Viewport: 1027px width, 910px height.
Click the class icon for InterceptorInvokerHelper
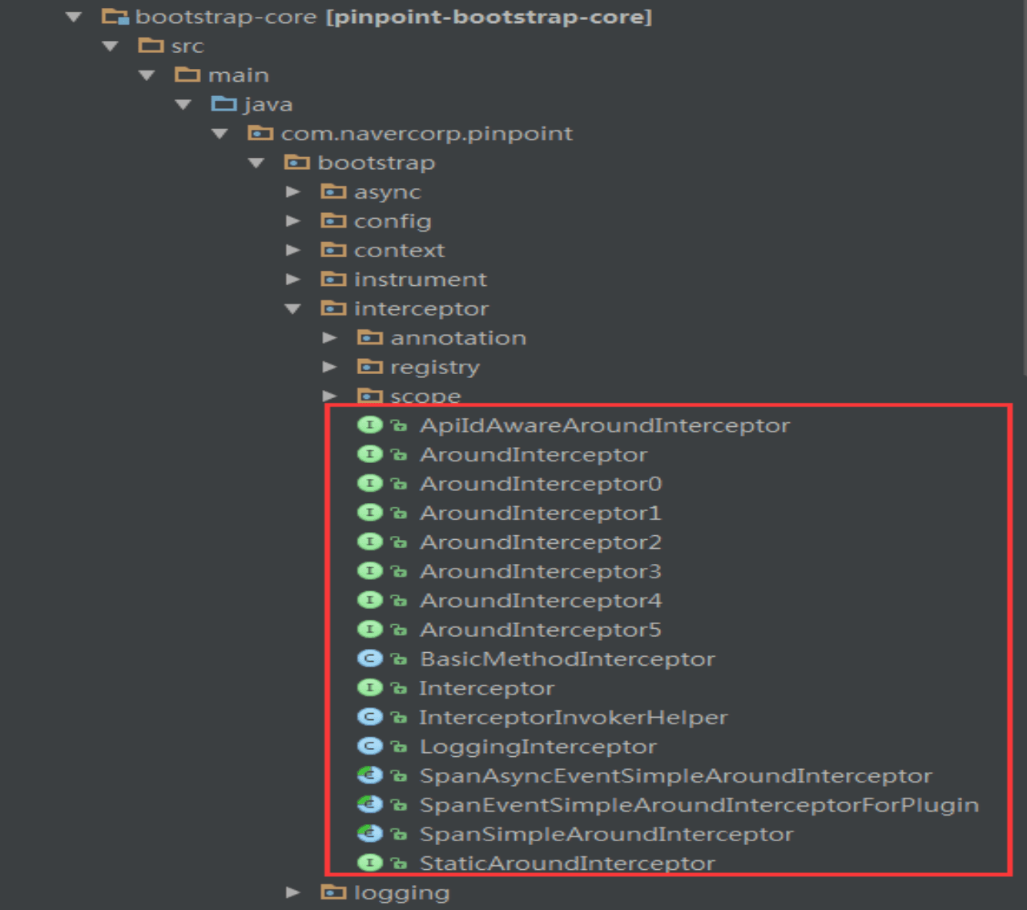369,717
